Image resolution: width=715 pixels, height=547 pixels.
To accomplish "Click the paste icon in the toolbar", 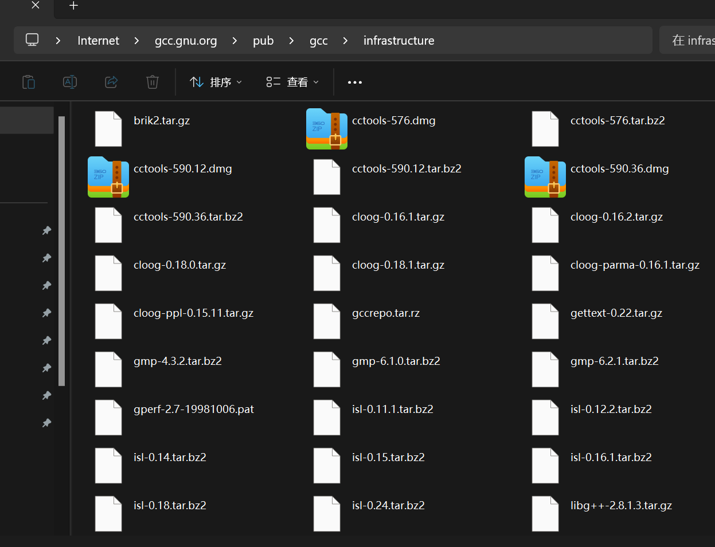I will 29,82.
